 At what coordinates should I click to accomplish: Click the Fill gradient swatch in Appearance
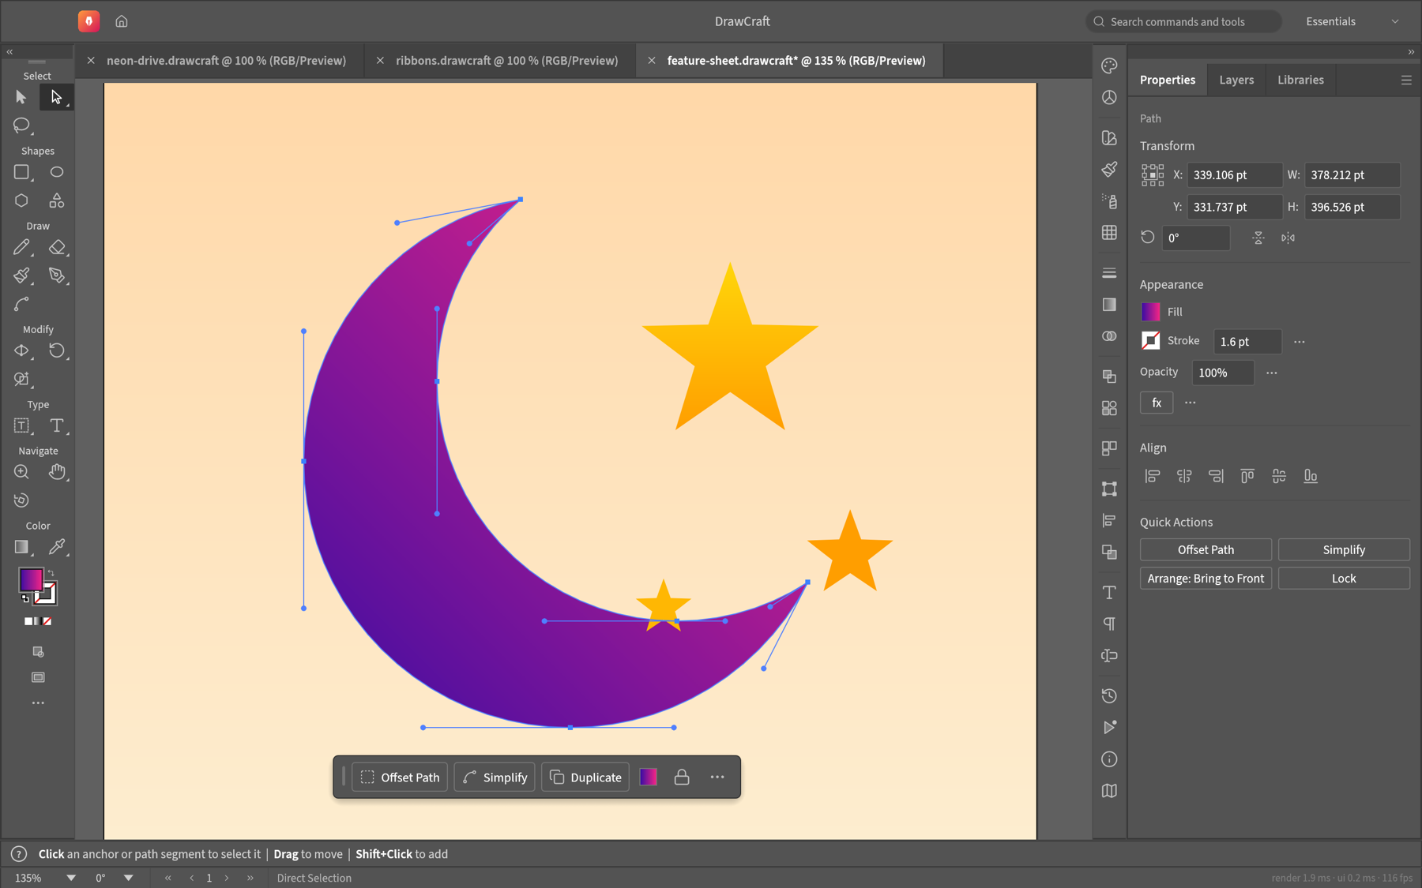click(1151, 312)
